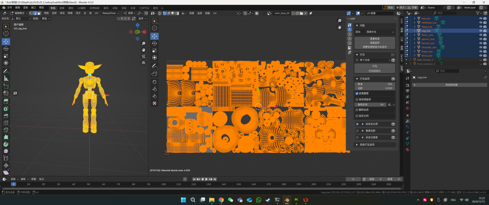Select the Move tool in 3D viewport
The height and width of the screenshot is (205, 489).
click(6, 42)
